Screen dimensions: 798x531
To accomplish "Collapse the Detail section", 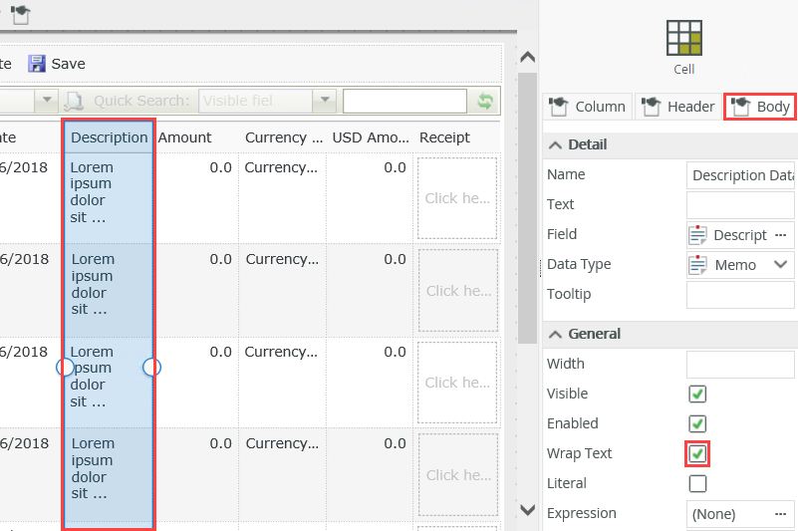I will tap(555, 145).
